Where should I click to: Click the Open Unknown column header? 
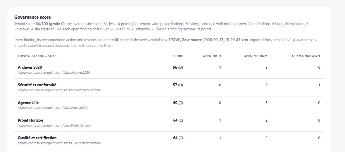[306, 56]
